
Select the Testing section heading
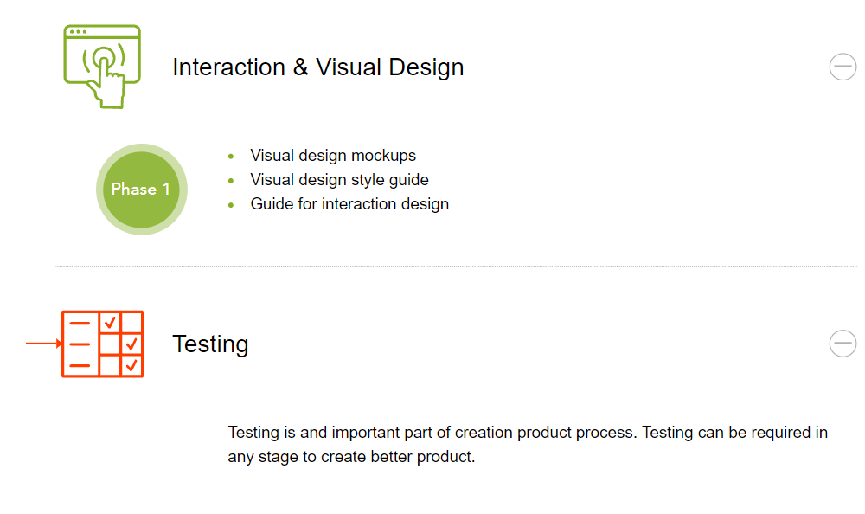click(x=210, y=344)
